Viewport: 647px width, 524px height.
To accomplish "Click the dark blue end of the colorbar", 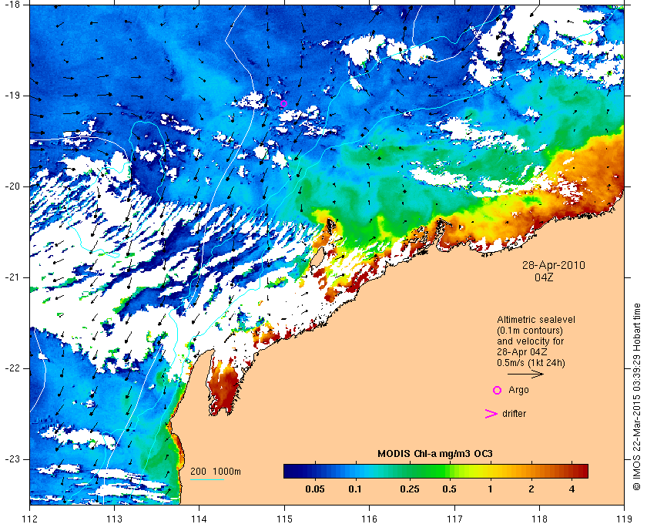I will click(x=290, y=471).
